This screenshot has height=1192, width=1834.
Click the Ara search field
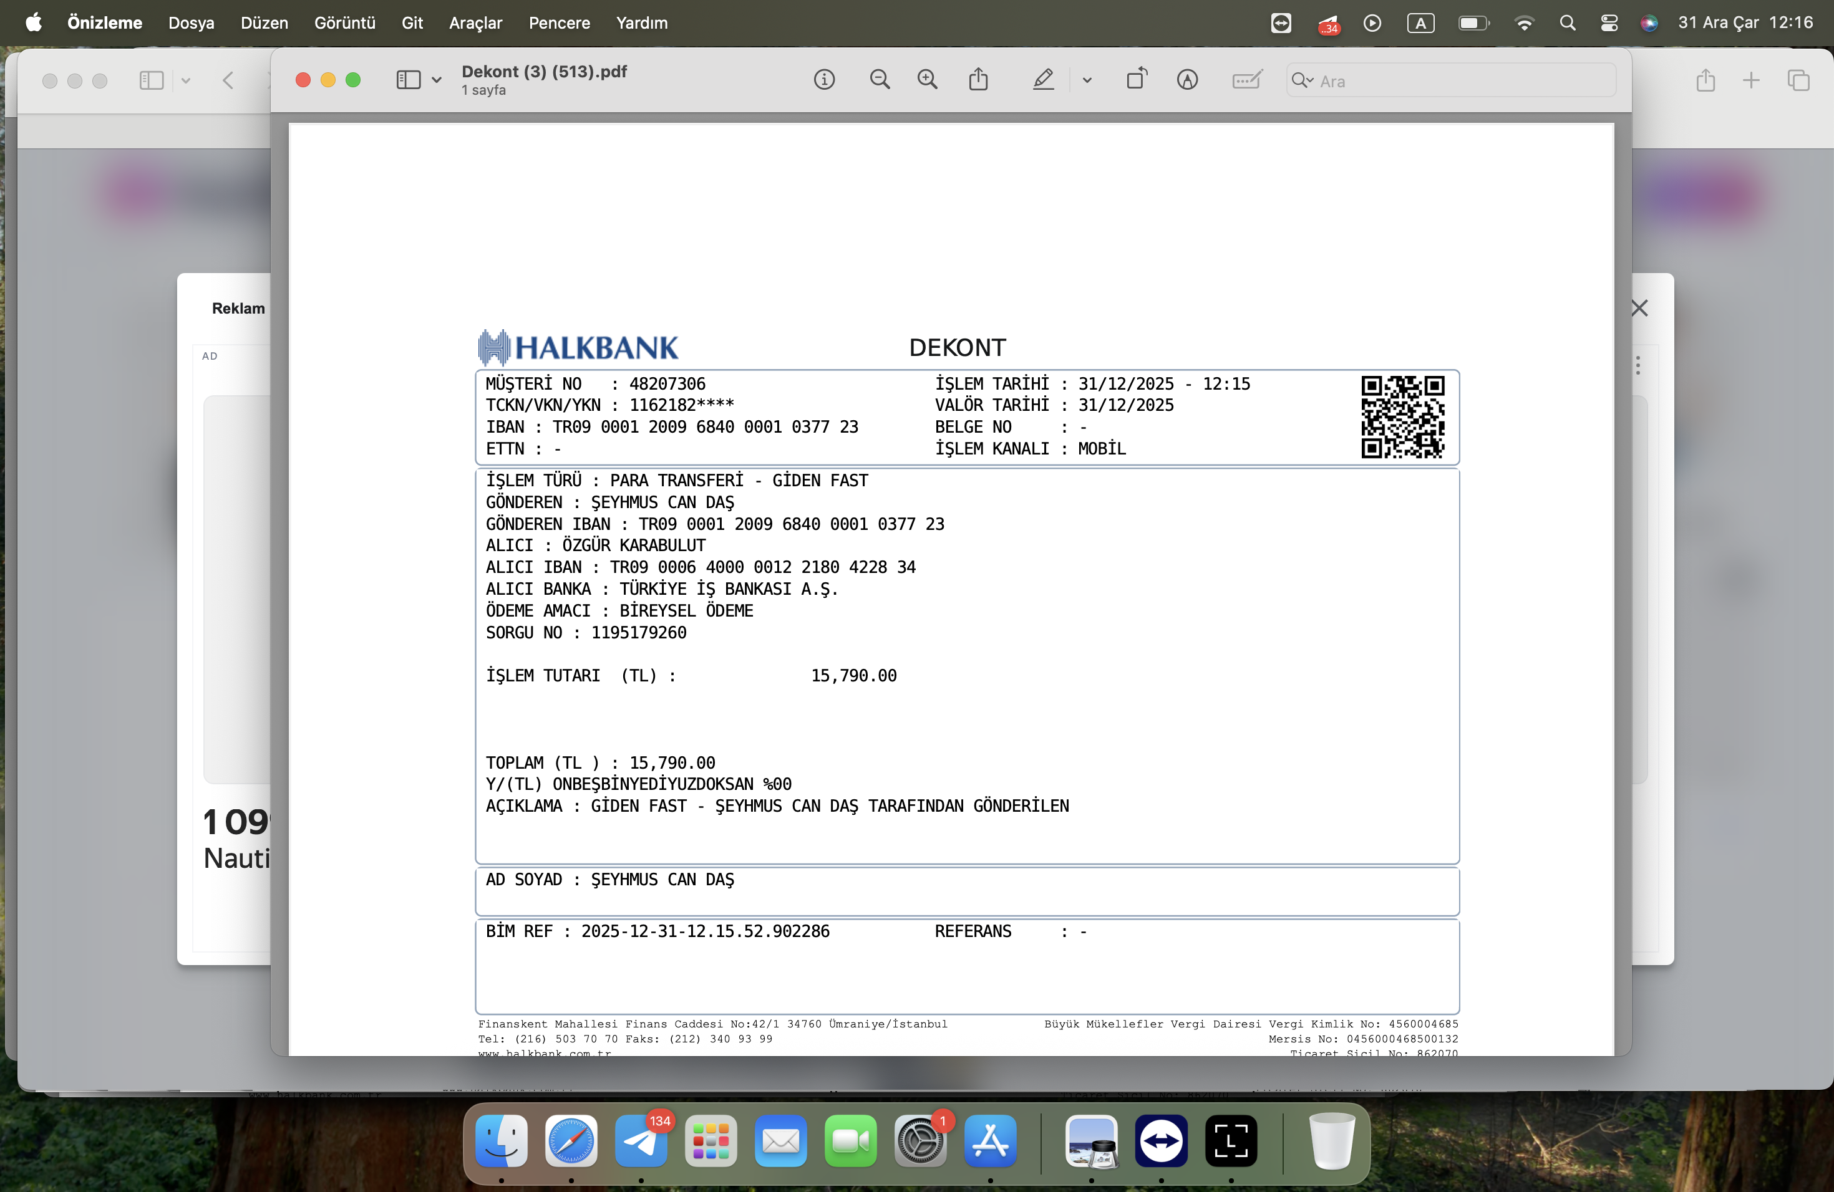click(x=1450, y=80)
